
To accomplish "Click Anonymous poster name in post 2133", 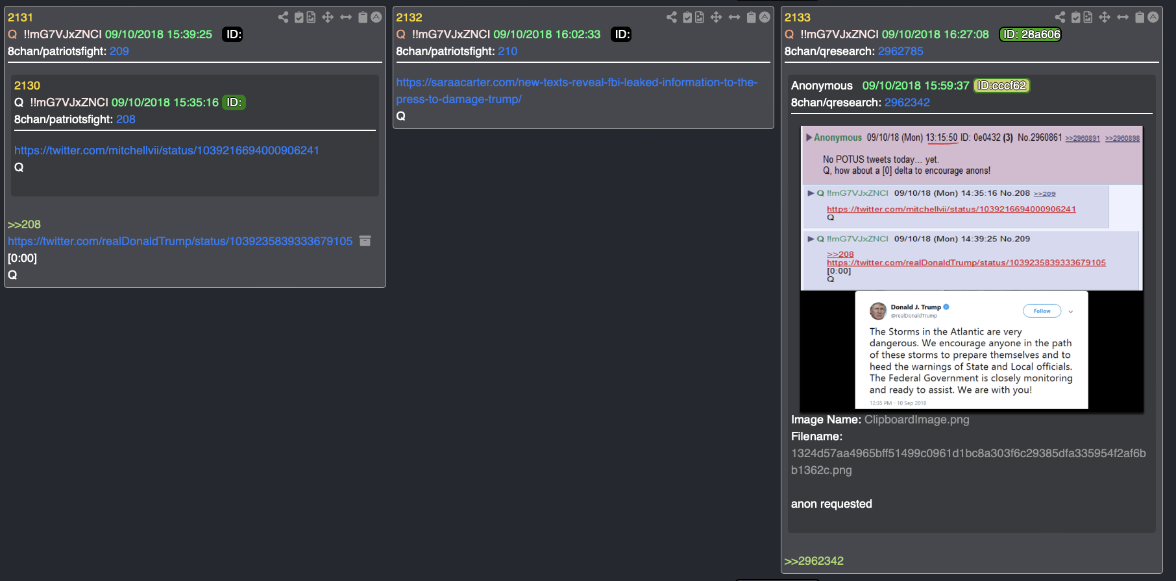I will point(822,86).
